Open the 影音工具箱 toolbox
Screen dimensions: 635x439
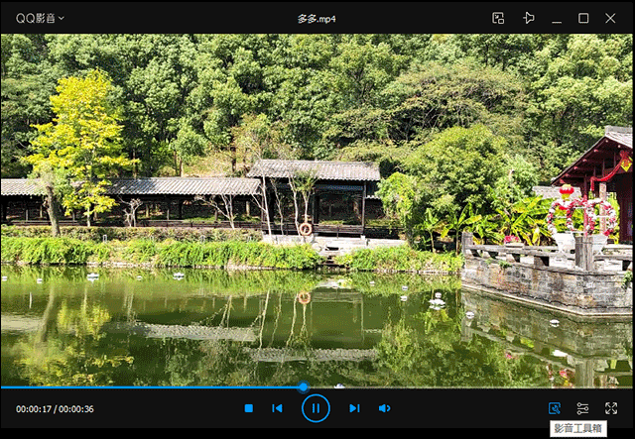[x=555, y=408]
